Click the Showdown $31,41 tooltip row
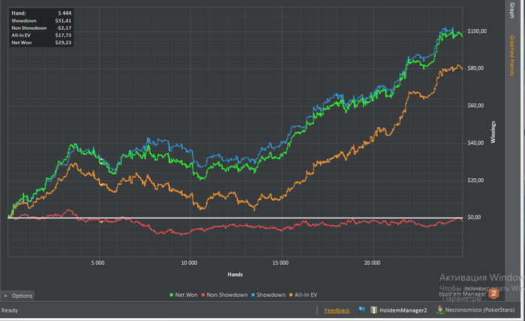 point(41,21)
